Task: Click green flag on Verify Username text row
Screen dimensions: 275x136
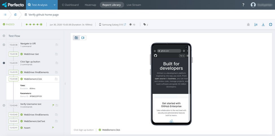Action: tap(53, 105)
